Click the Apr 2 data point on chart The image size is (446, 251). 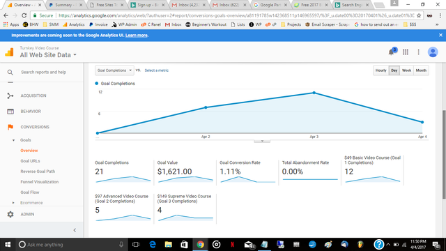click(x=206, y=107)
